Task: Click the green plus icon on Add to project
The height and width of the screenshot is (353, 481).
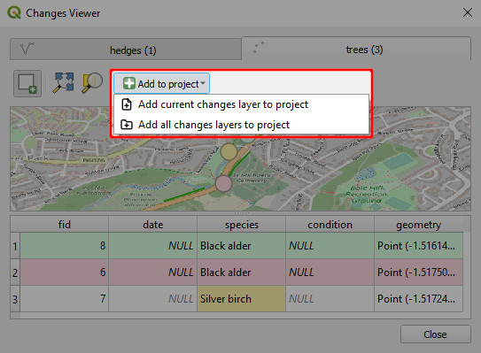Action: [x=128, y=83]
